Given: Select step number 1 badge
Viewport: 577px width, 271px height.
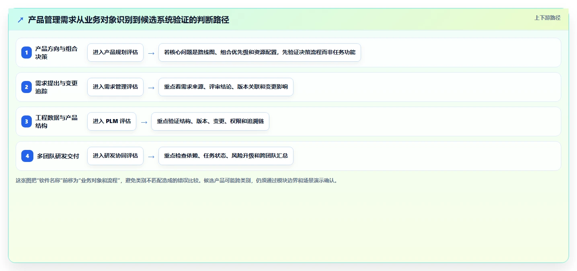Looking at the screenshot, I should click(x=27, y=53).
